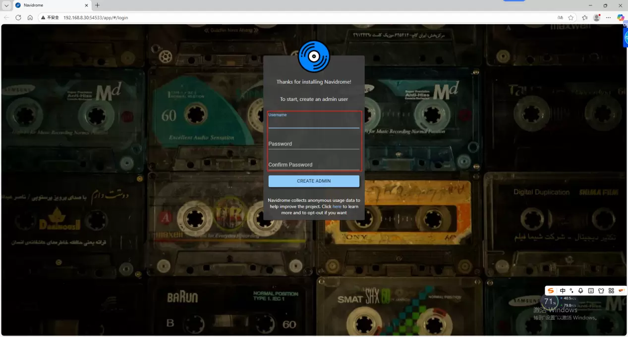Click the Confirm Password field
Viewport: 628px width, 337px height.
[x=314, y=165]
